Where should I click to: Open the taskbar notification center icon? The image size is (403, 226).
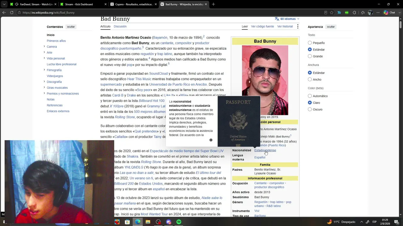tap(397, 222)
